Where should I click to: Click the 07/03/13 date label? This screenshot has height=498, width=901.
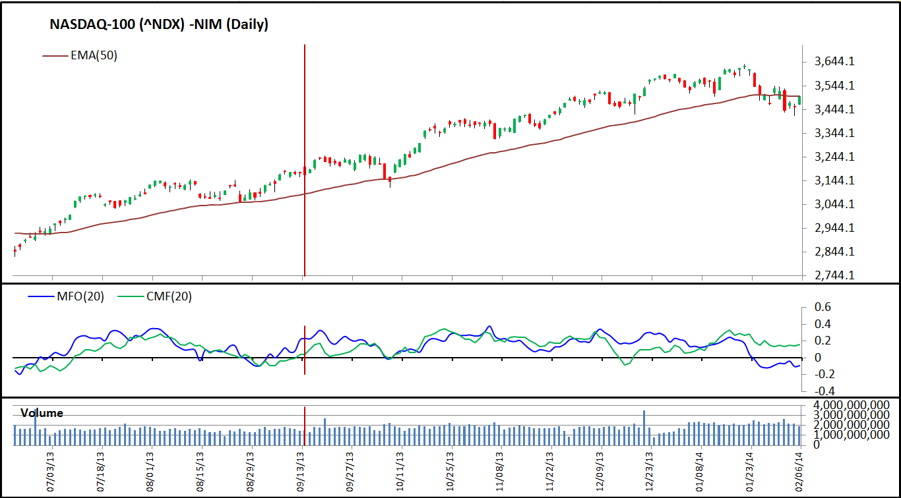51,471
